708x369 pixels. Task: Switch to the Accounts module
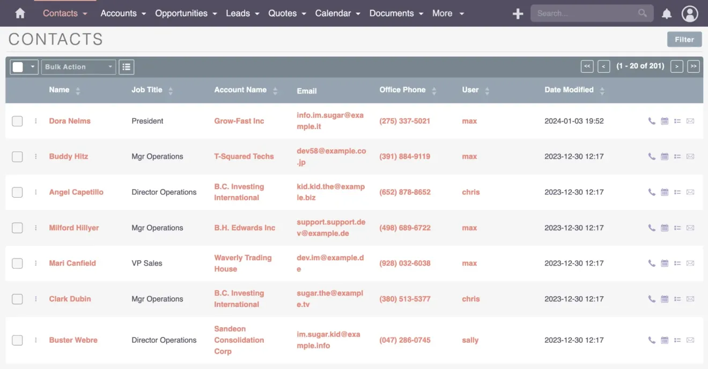[x=119, y=13]
